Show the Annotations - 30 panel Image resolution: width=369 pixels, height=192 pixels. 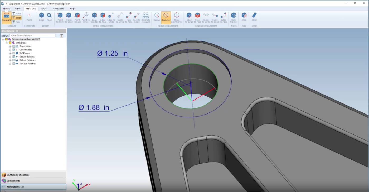pyautogui.click(x=33, y=187)
